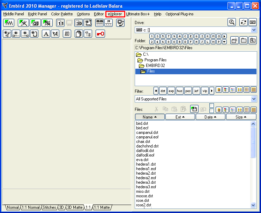Open the letter A text tool
This screenshot has width=261, height=213.
pos(46,34)
